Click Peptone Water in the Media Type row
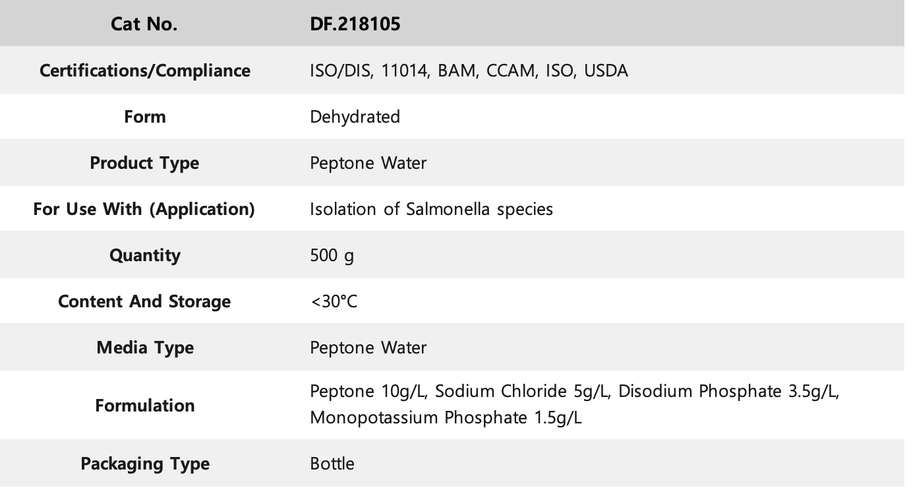 coord(368,348)
